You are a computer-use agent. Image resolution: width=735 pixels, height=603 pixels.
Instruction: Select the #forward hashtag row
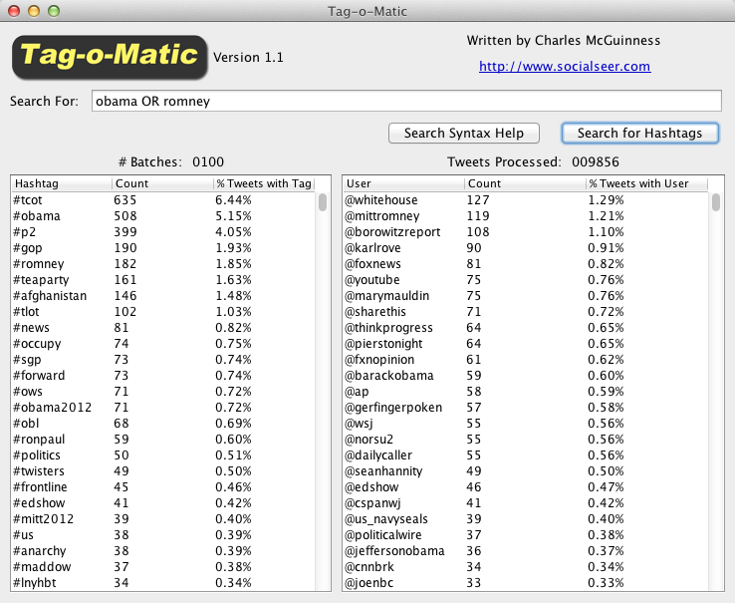pos(163,376)
